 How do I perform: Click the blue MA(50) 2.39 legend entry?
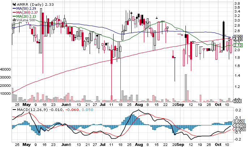[24, 9]
